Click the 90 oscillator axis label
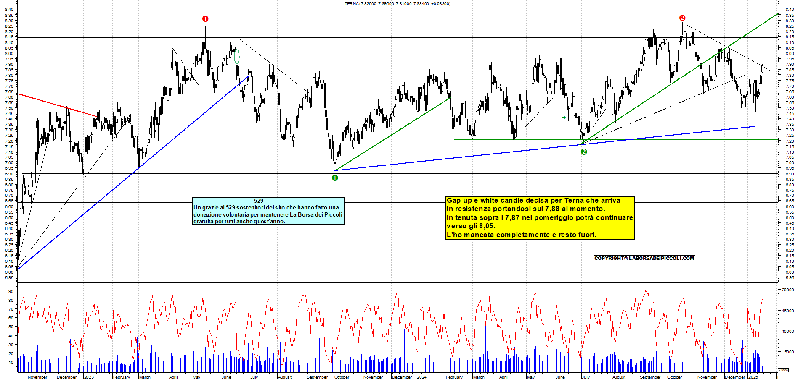 (x=11, y=291)
